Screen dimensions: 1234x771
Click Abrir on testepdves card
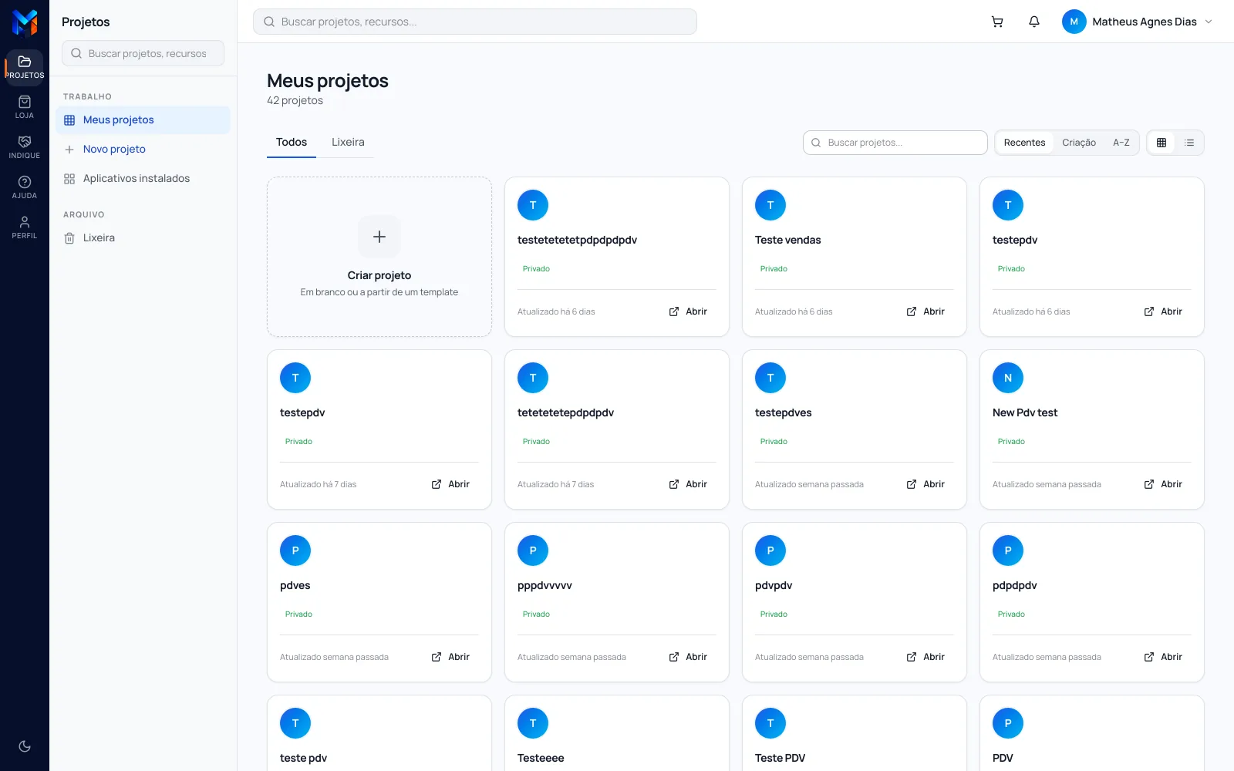[925, 484]
